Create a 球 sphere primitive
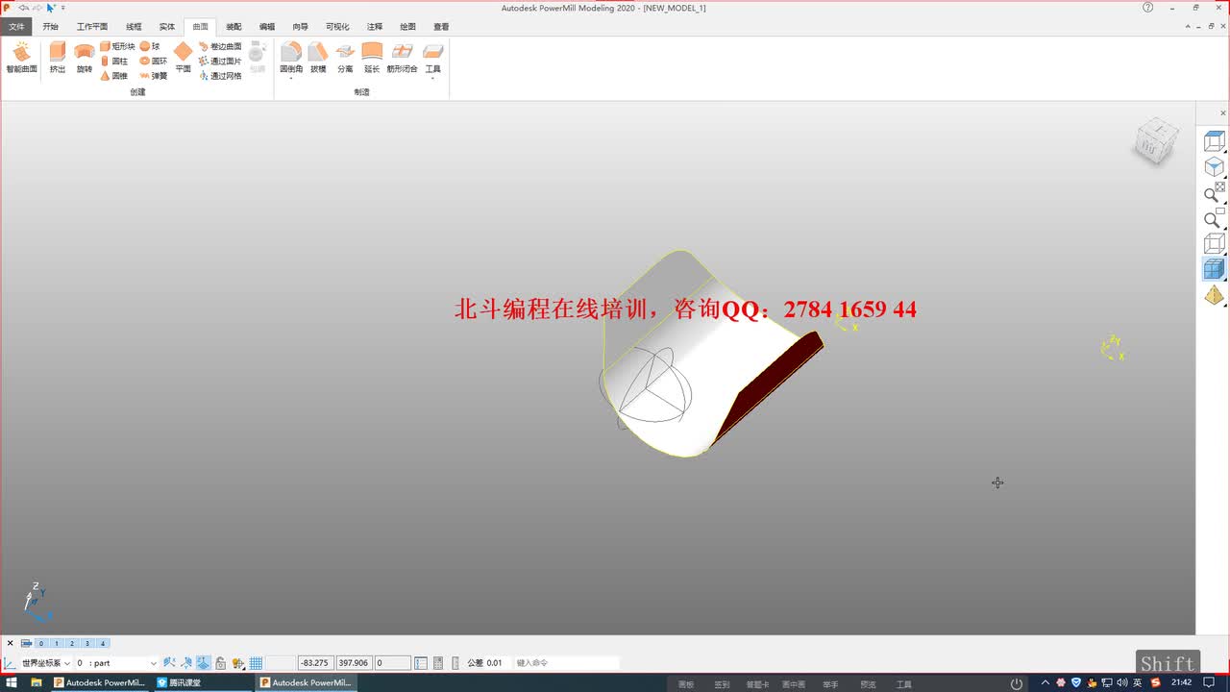This screenshot has height=692, width=1230. [x=150, y=46]
